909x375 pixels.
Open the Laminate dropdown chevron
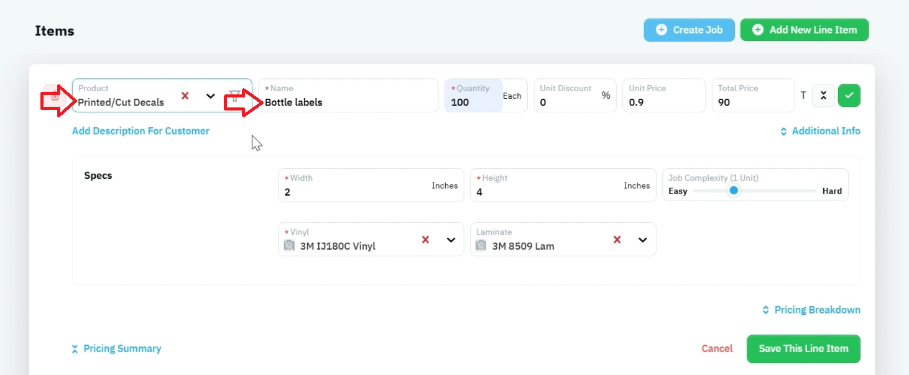[643, 240]
